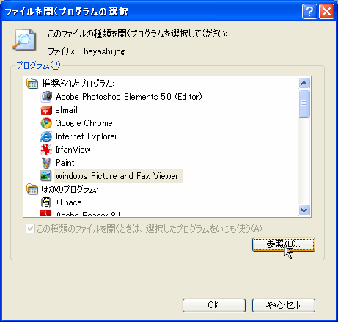This screenshot has height=322, width=338.
Task: Select the Paint brushes icon
Action: 46,163
